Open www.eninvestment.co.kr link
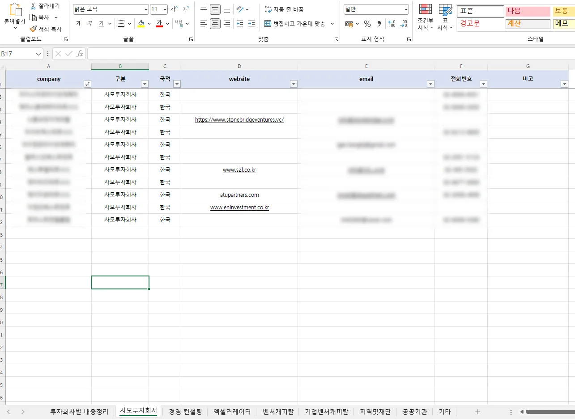This screenshot has width=575, height=420. pos(239,208)
